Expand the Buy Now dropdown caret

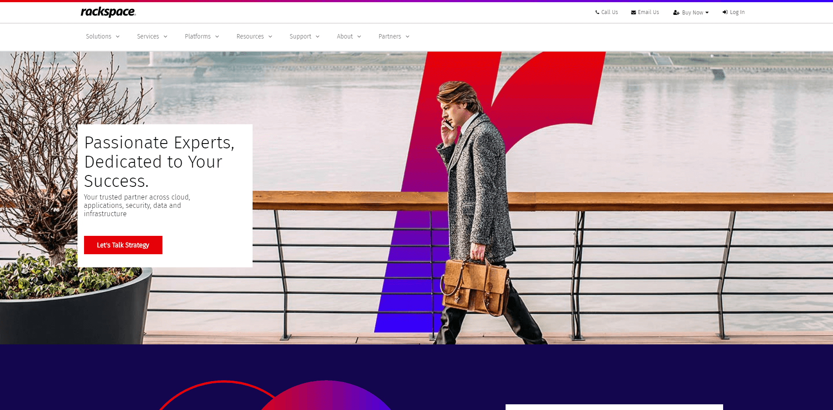(707, 13)
